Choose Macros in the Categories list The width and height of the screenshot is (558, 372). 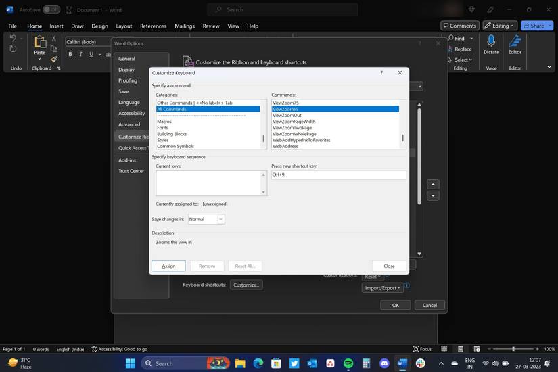pyautogui.click(x=164, y=122)
